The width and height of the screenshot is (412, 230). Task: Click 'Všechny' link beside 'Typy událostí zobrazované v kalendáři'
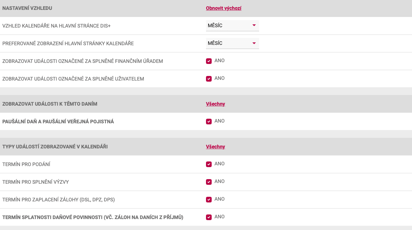(x=216, y=147)
